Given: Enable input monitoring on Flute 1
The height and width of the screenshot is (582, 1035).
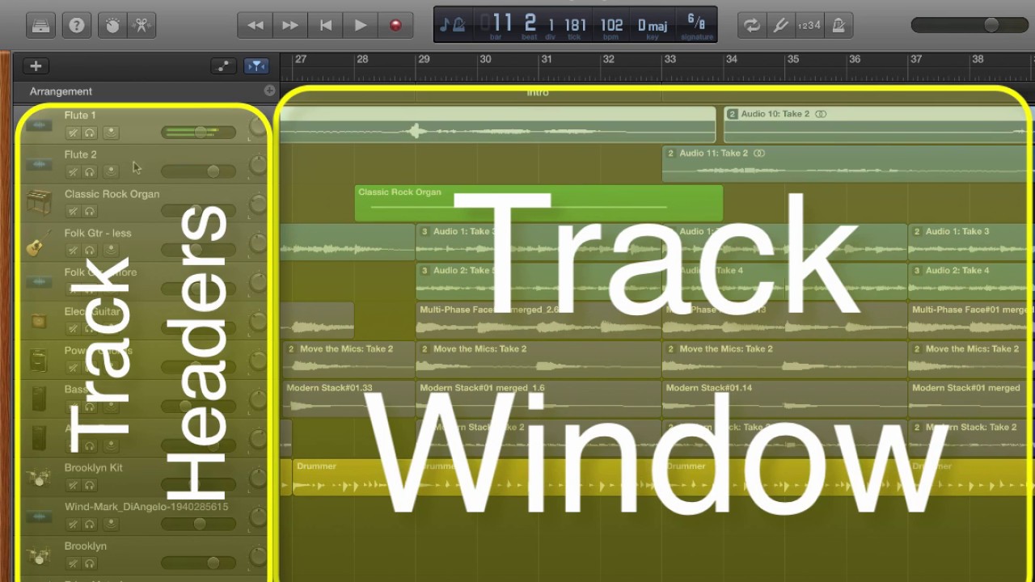Looking at the screenshot, I should click(x=111, y=133).
